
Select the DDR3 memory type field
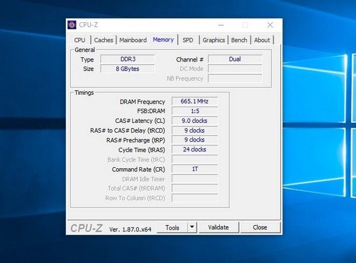pos(128,59)
